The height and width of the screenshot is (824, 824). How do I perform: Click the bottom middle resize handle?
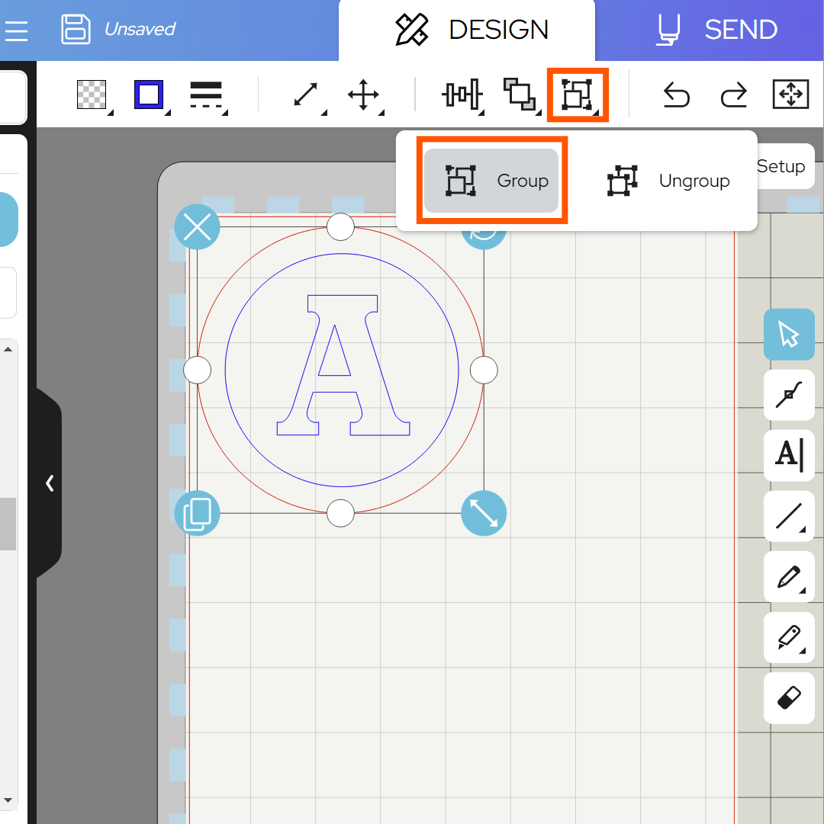click(x=341, y=514)
